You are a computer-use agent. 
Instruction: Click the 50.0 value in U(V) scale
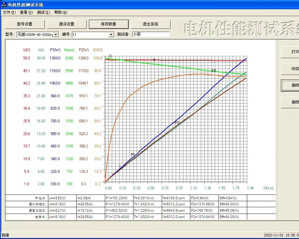pos(26,58)
